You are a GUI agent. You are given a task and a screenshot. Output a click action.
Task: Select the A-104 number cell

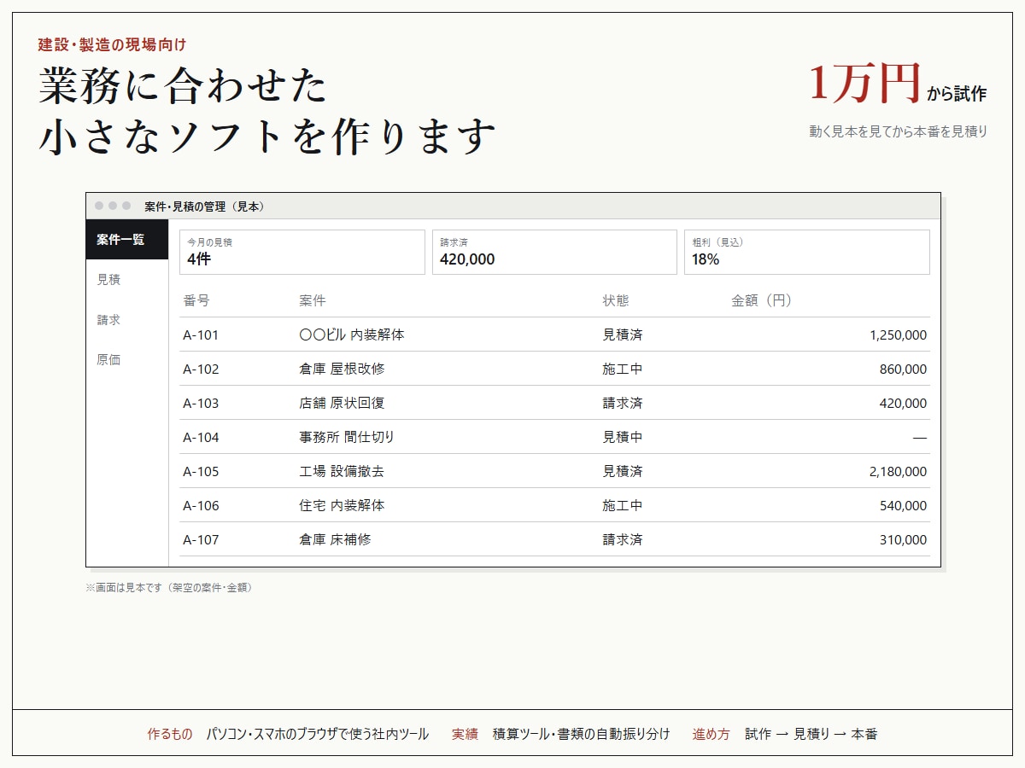tap(201, 437)
